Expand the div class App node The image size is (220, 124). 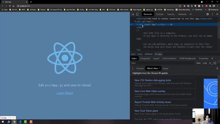pos(137,24)
